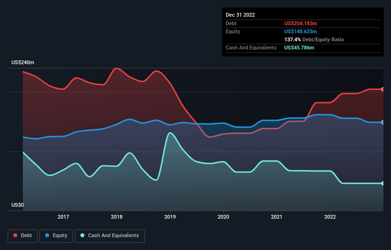Click the 2022 x-axis label

point(330,217)
